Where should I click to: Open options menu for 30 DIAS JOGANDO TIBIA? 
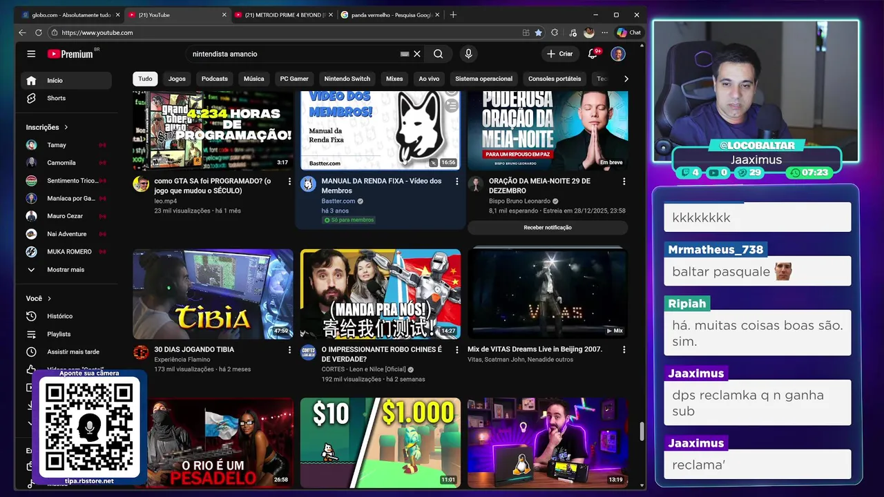coord(289,350)
